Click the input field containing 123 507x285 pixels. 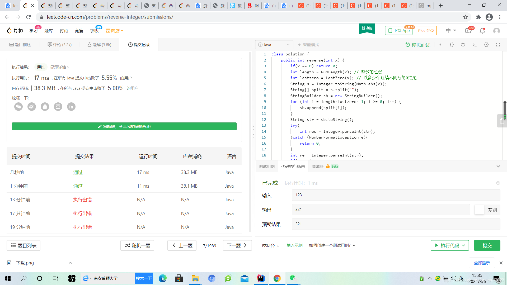click(396, 195)
